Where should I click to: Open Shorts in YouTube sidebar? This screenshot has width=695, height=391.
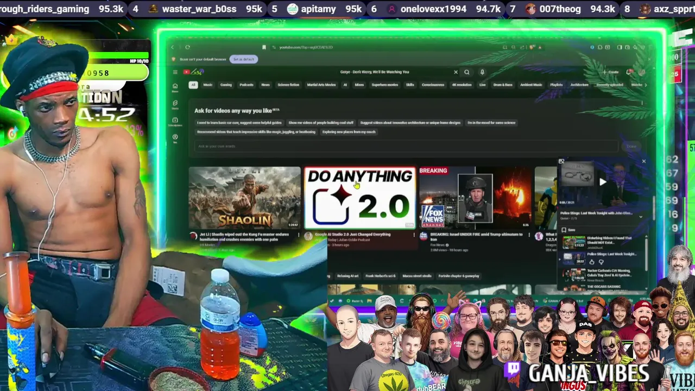175,105
